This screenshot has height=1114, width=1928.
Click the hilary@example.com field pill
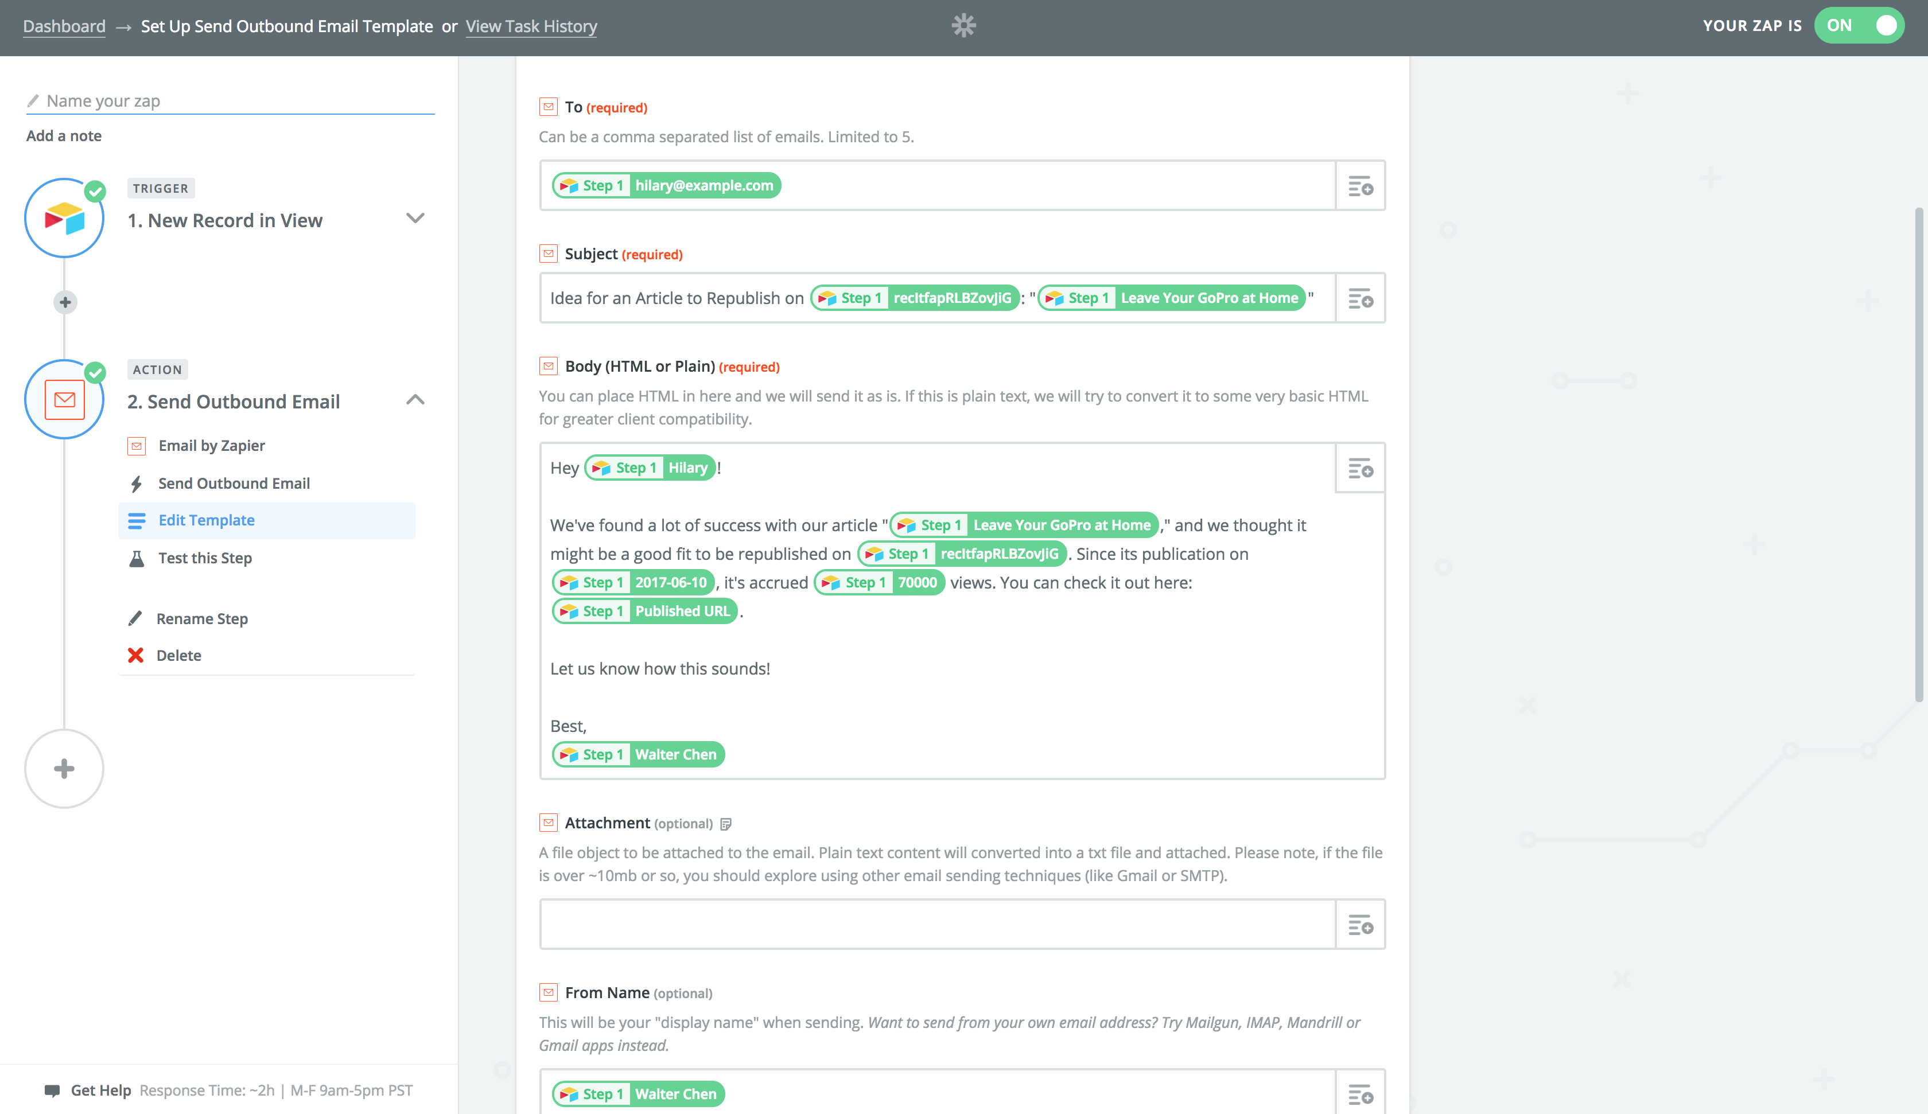pos(666,185)
